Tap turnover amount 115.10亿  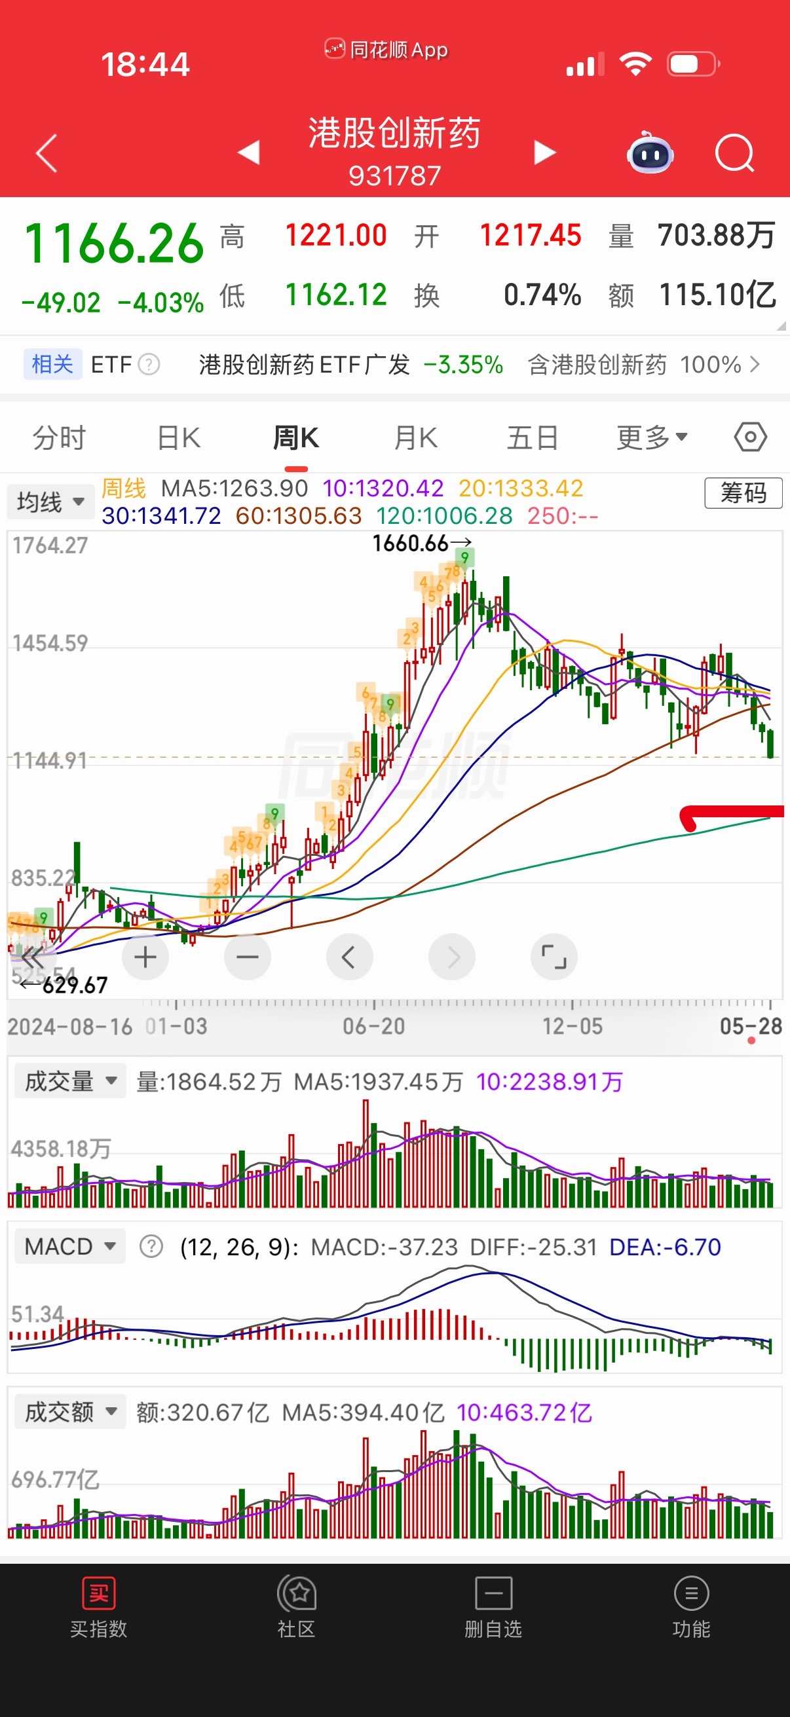(x=717, y=295)
